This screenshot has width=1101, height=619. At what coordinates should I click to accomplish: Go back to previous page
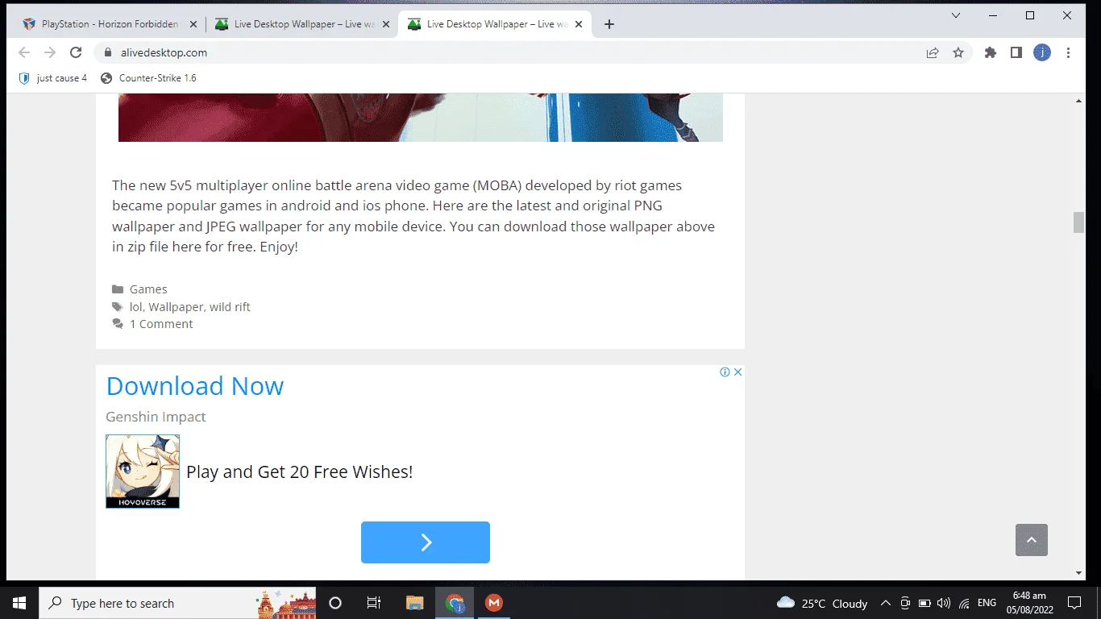click(x=24, y=52)
